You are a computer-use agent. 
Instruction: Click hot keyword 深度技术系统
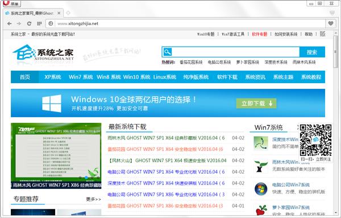pyautogui.click(x=276, y=62)
